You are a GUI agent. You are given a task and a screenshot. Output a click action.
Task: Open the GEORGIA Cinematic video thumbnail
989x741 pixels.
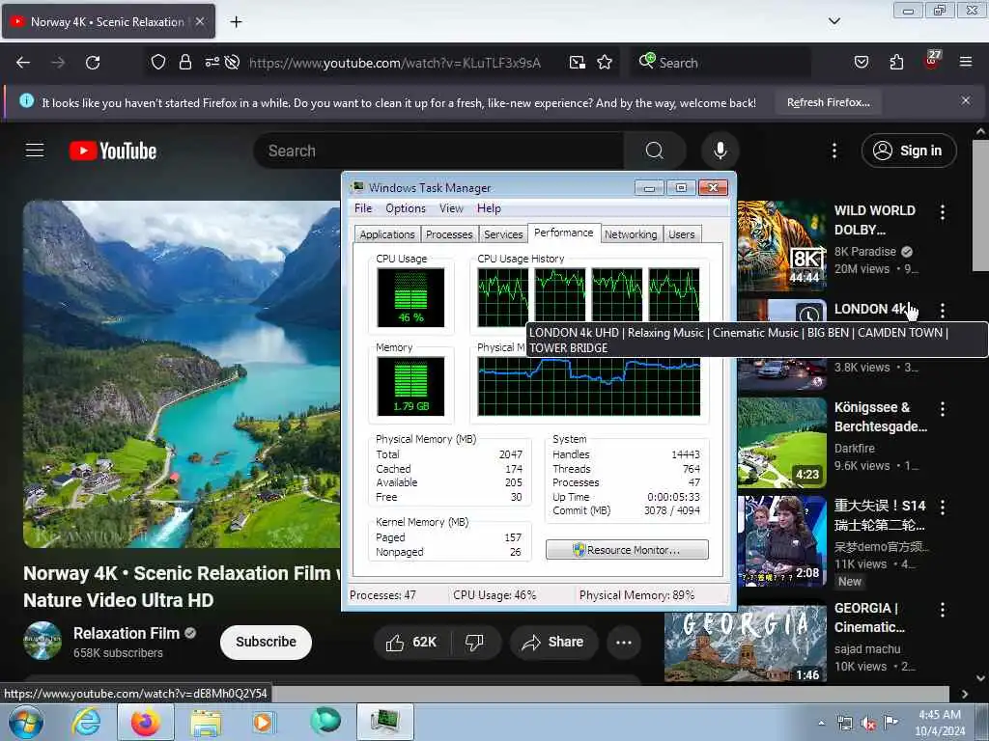746,644
